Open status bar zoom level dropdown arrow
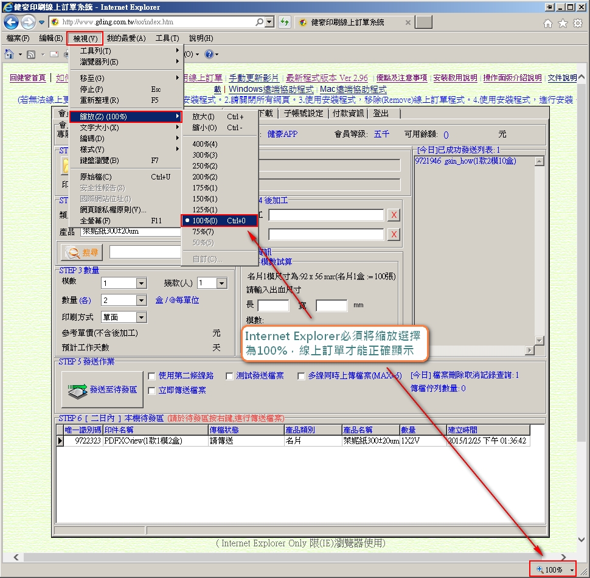 click(572, 570)
